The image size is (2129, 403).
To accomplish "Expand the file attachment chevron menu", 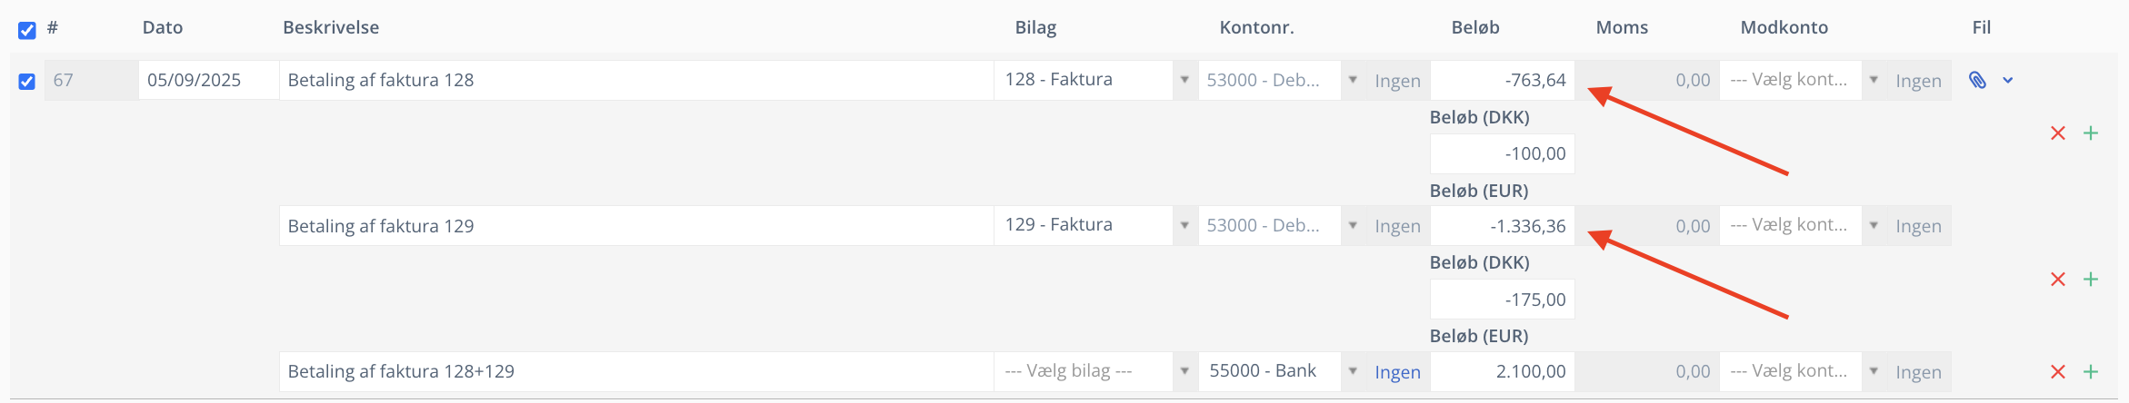I will (2008, 81).
